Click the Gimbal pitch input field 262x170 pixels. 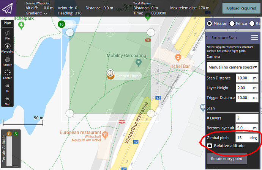[x=241, y=138]
